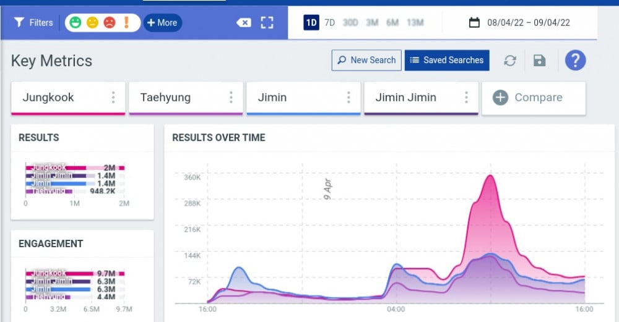
Task: Select the 13M time range
Action: (x=415, y=22)
